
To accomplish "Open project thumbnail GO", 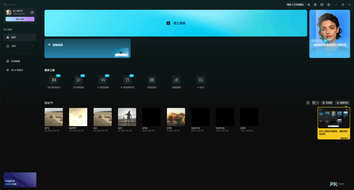I will click(103, 117).
